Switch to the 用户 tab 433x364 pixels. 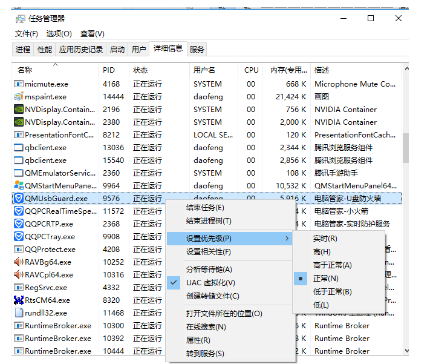click(138, 50)
